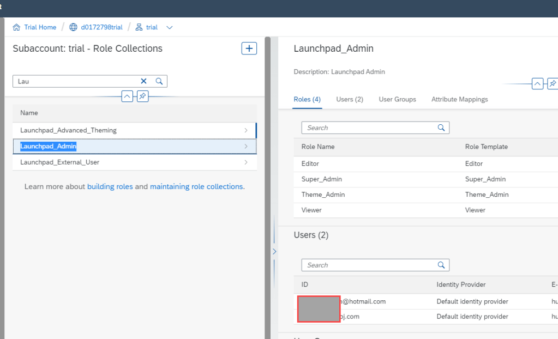Image resolution: width=558 pixels, height=339 pixels.
Task: Click the pin icon in Launchpad_Admin header
Action: [x=552, y=84]
